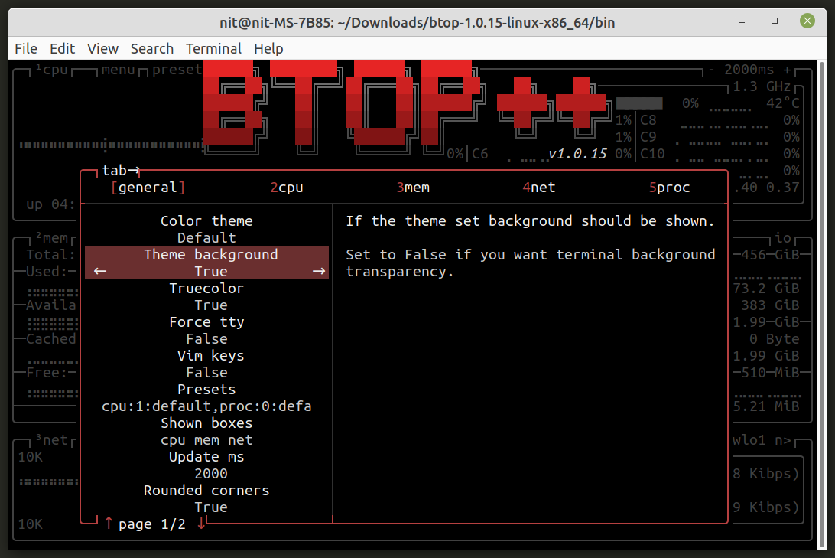Select the Shown boxes cpu mem net value
Image resolution: width=835 pixels, height=558 pixels.
pyautogui.click(x=206, y=440)
